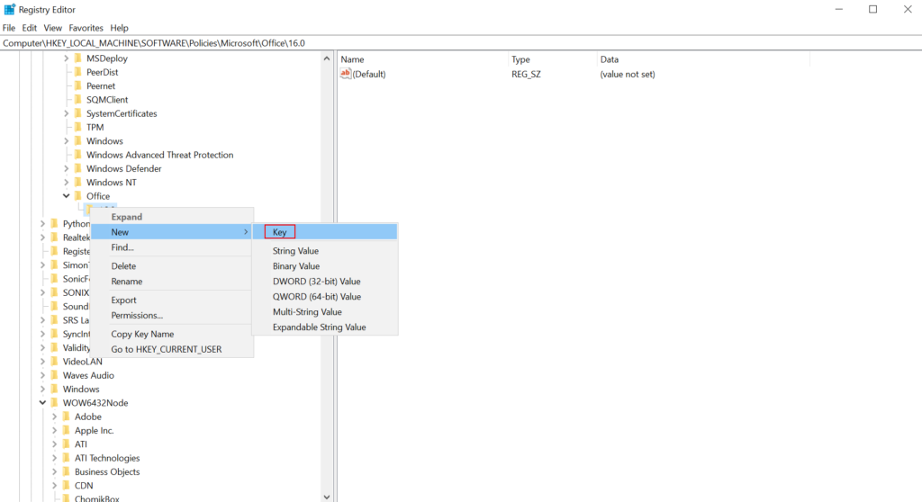This screenshot has width=922, height=502.
Task: Click the MSDeploy folder icon
Action: 78,58
